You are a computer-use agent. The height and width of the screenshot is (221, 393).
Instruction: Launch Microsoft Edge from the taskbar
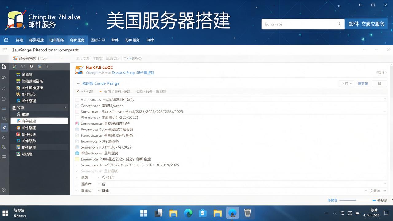[188, 213]
